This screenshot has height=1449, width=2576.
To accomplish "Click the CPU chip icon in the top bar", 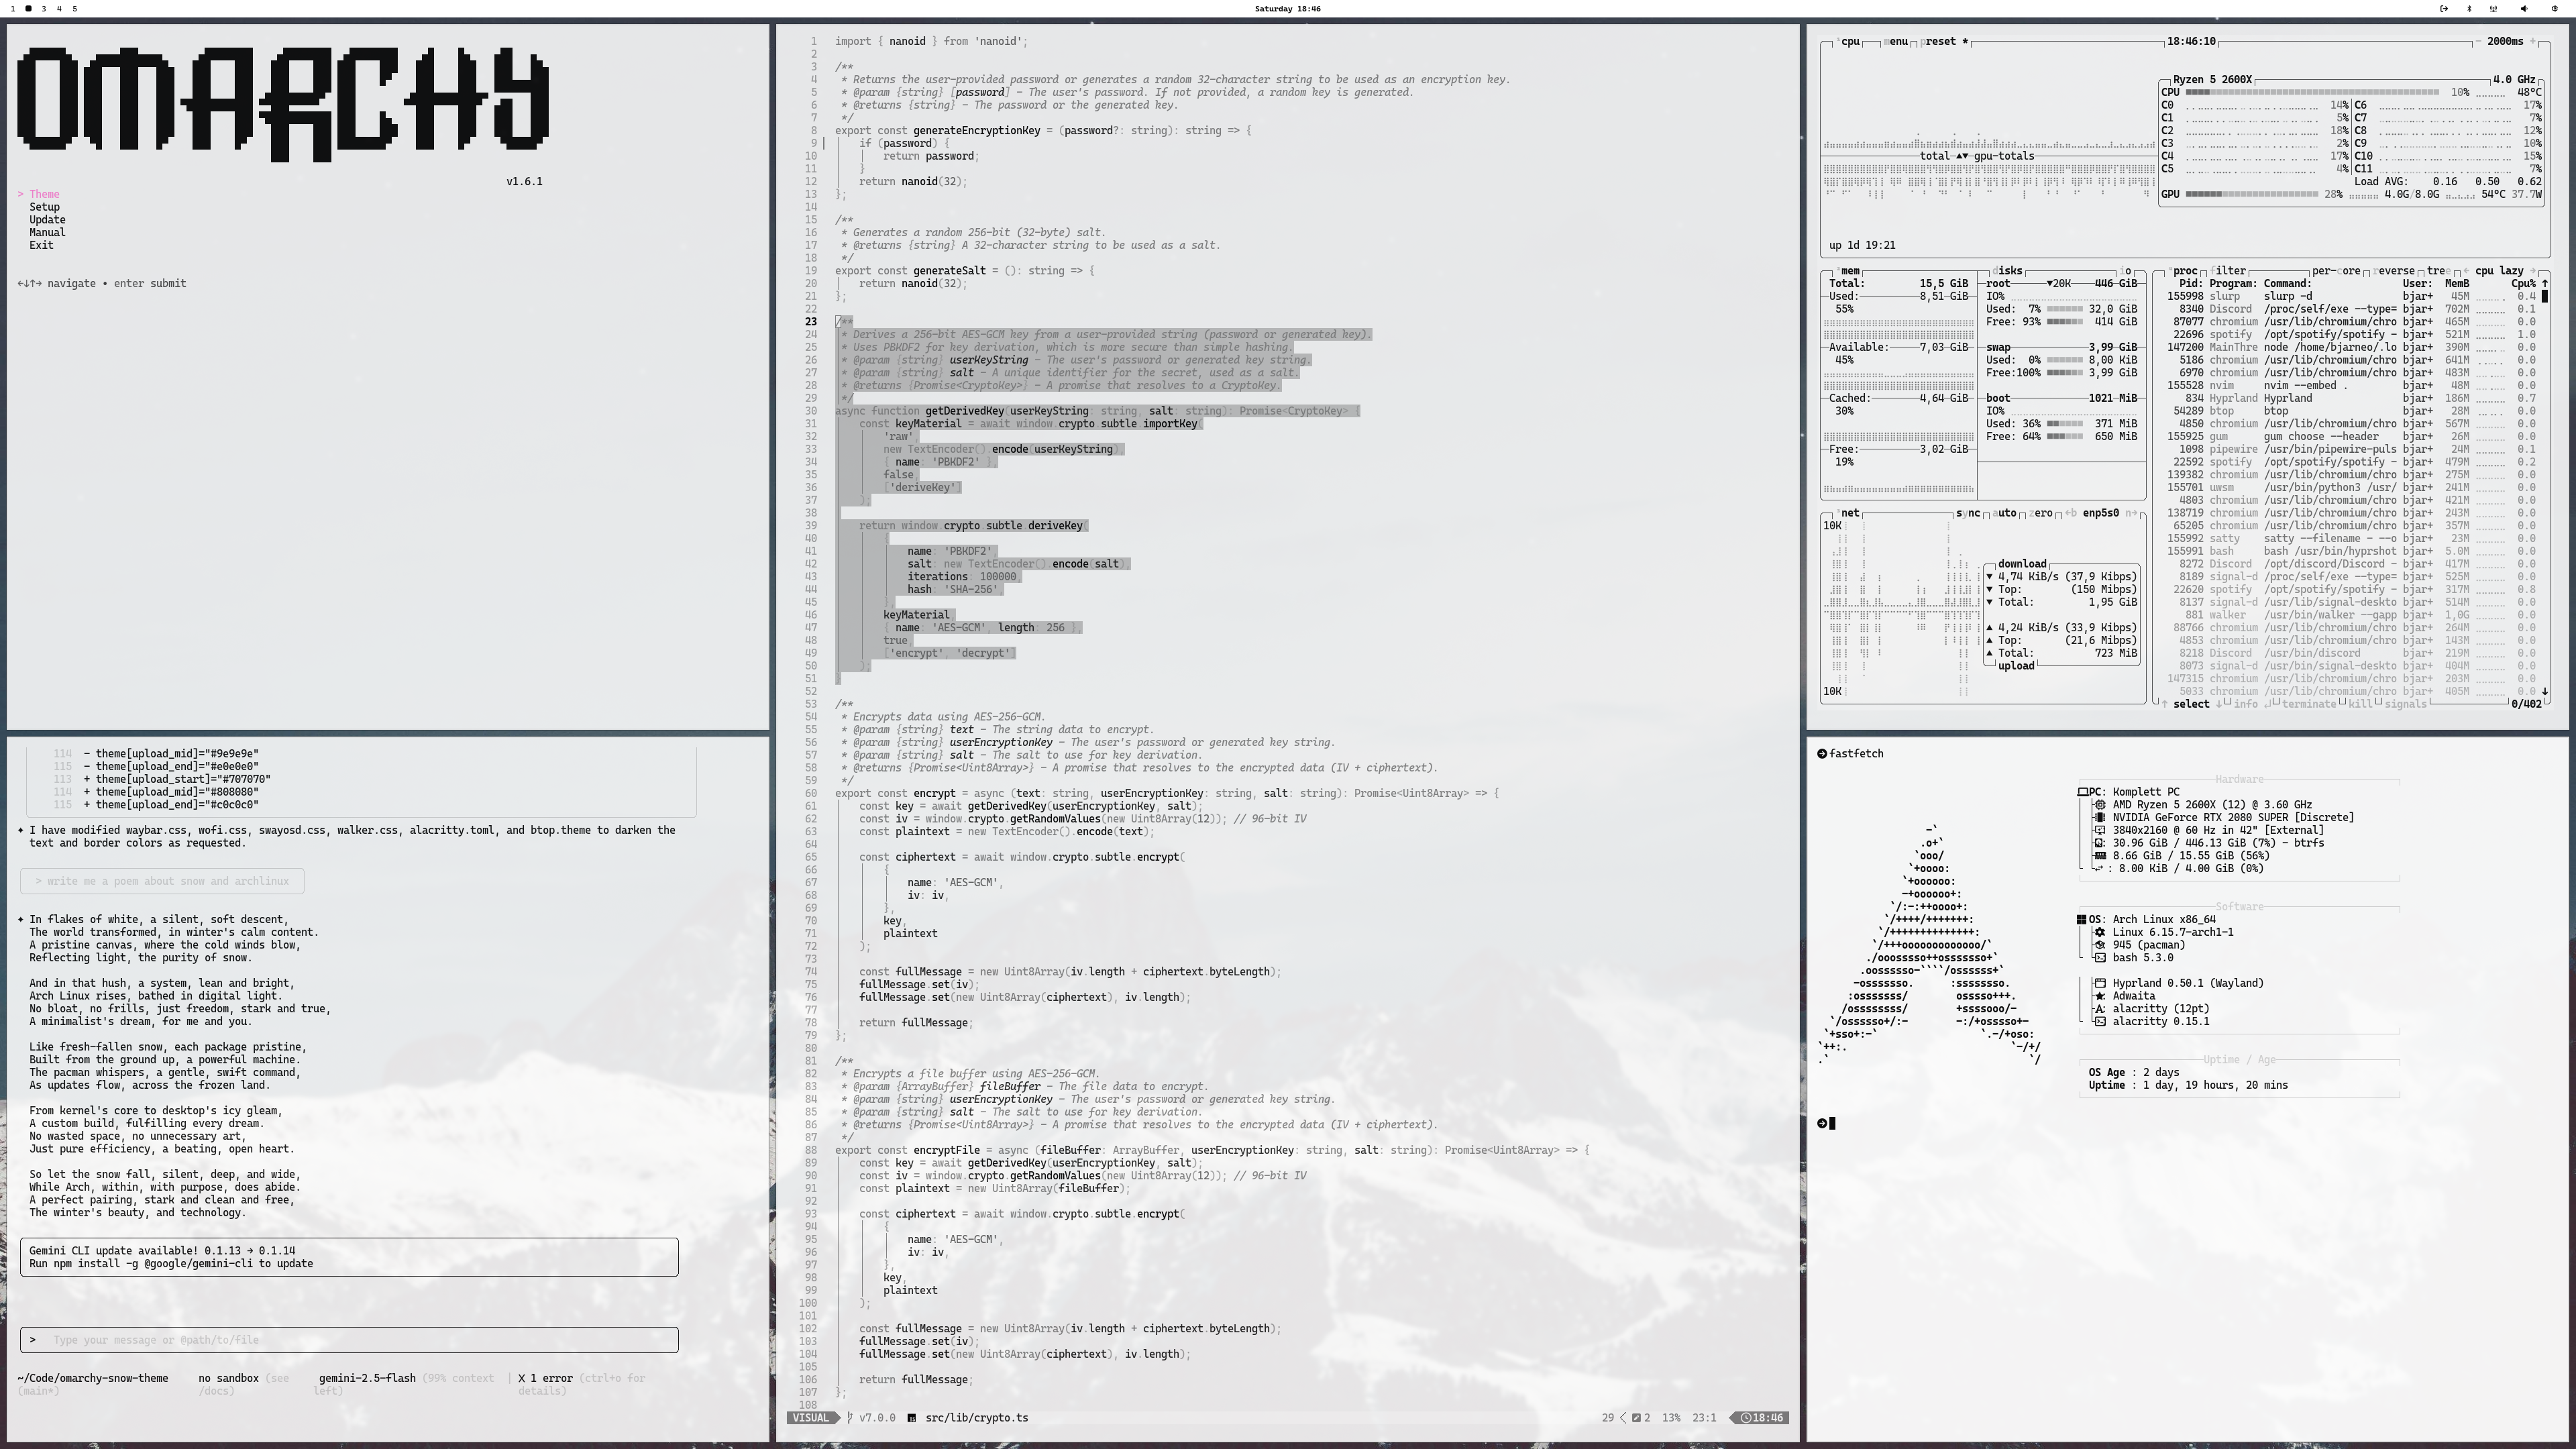I will (2556, 9).
